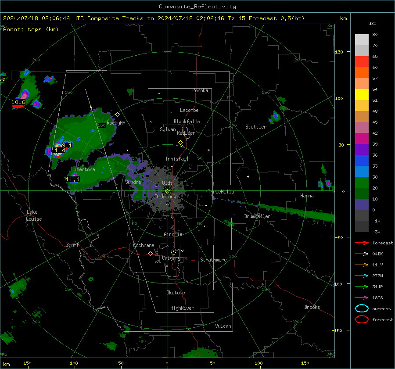The width and height of the screenshot is (395, 369).
Task: Click yellow diamond marker beside RockyMH
Action: pos(117,115)
